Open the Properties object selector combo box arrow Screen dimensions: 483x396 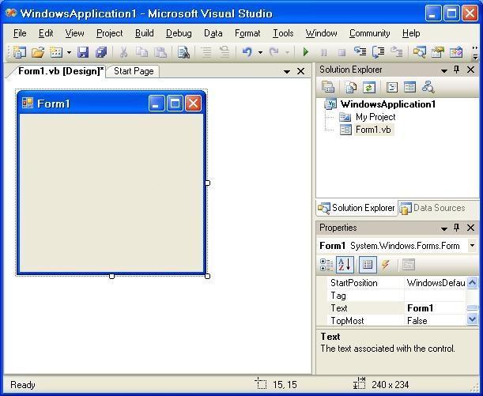pyautogui.click(x=472, y=246)
